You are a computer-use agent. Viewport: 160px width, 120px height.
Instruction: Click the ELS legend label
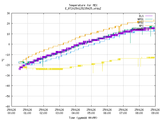click(141, 16)
